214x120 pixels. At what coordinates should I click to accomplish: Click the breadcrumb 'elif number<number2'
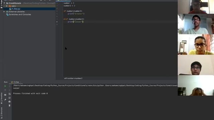(x=73, y=78)
